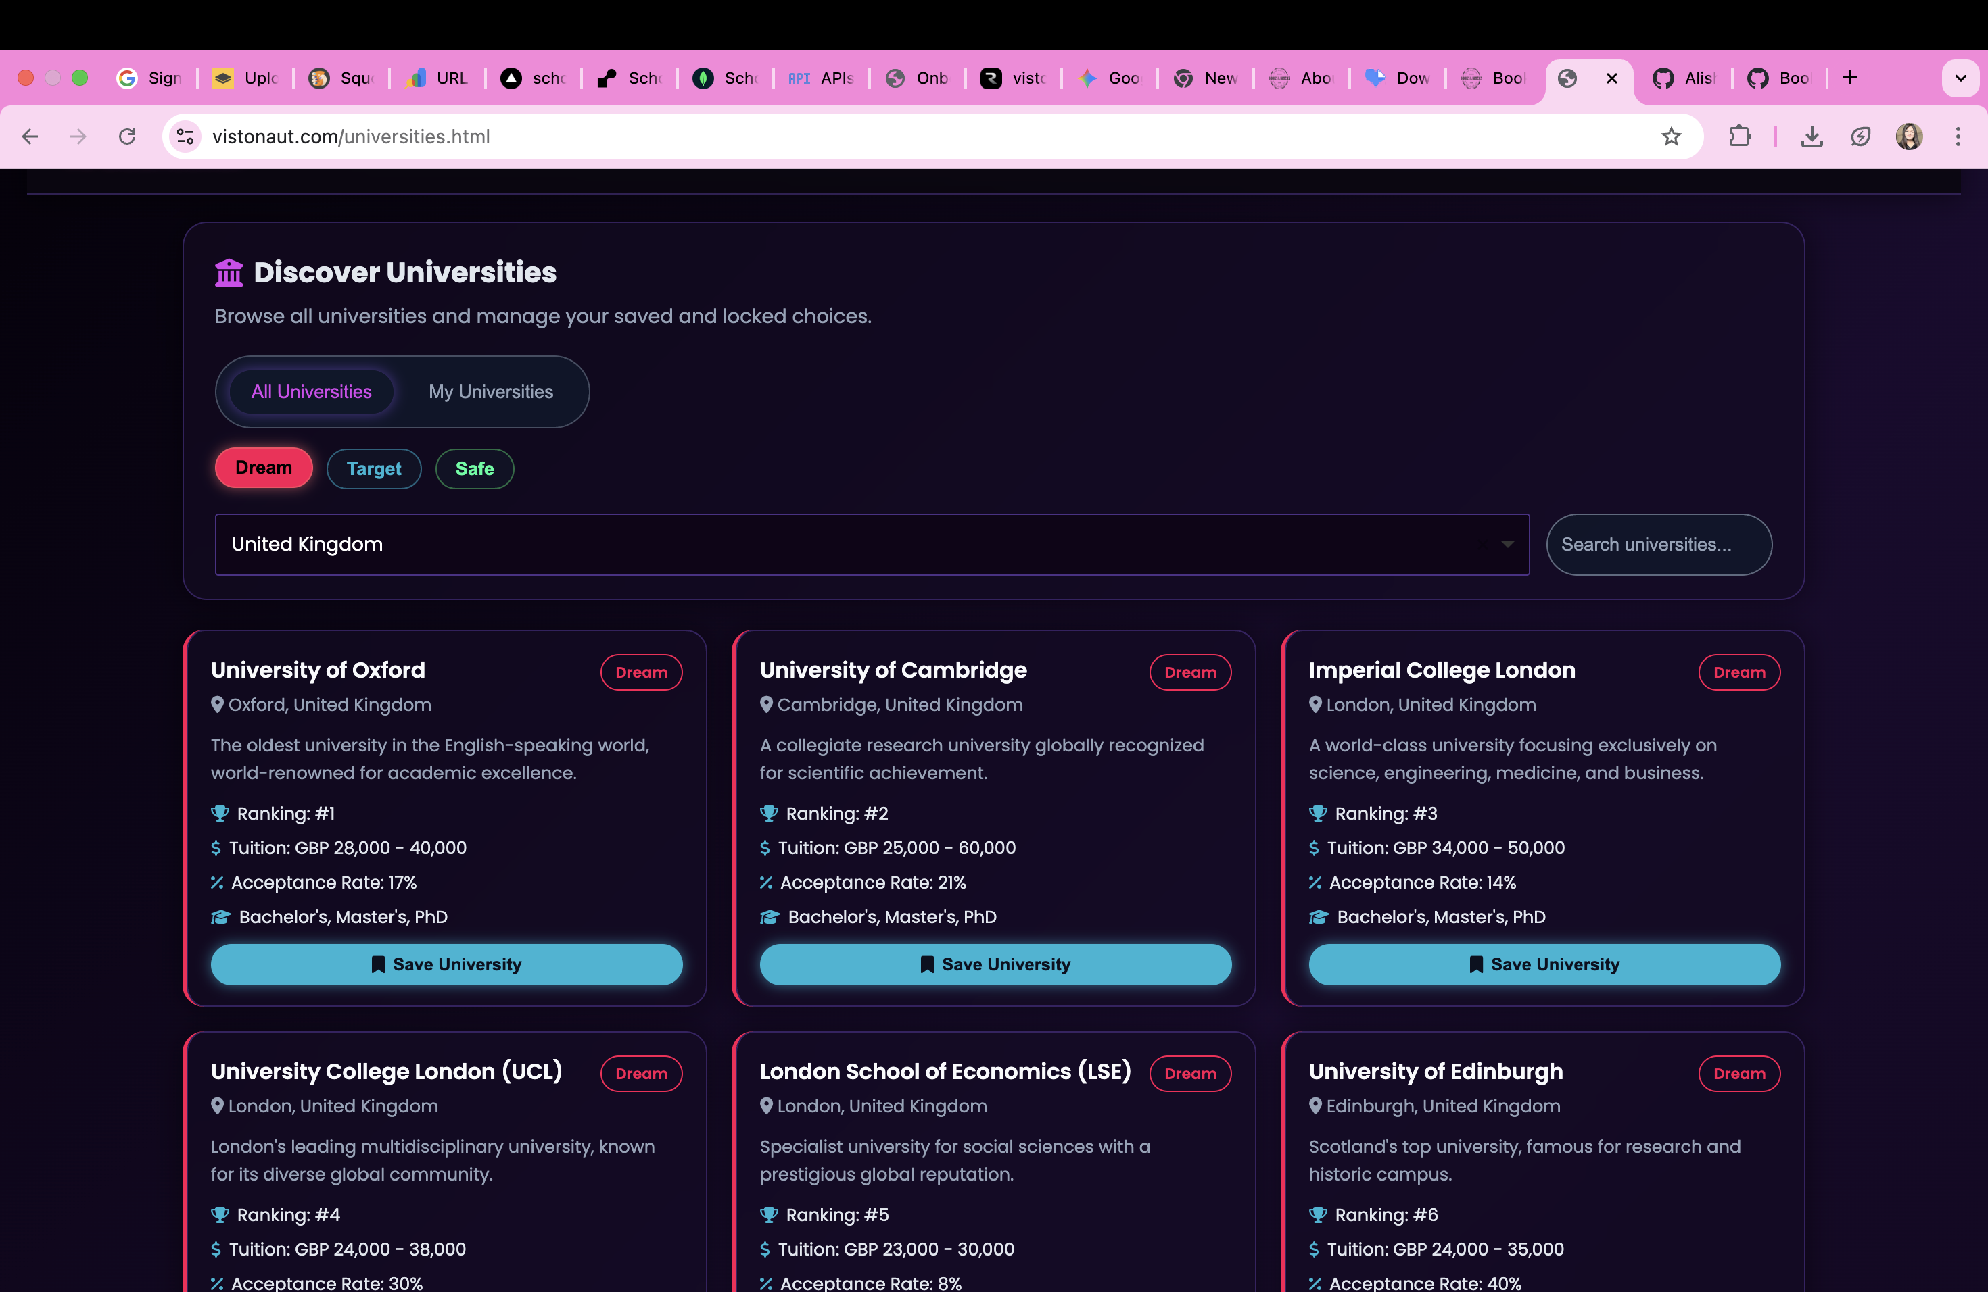The image size is (1988, 1292).
Task: Click Dream badge on UCL card
Action: pos(642,1073)
